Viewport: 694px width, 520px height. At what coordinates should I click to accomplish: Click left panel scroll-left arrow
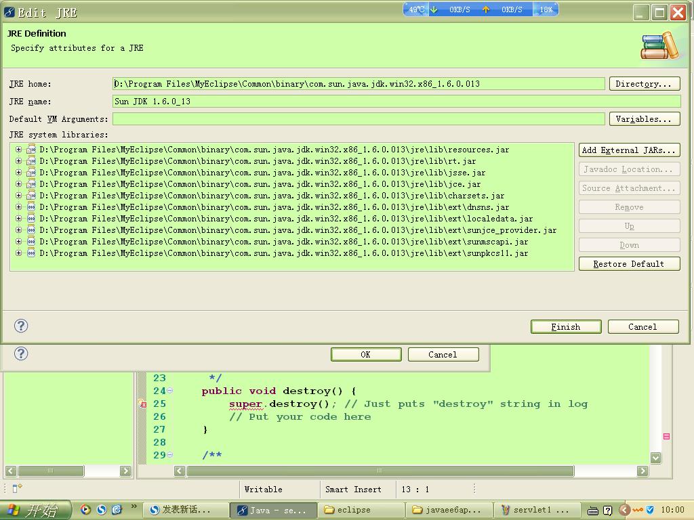(x=11, y=471)
